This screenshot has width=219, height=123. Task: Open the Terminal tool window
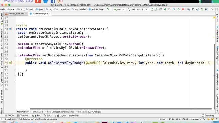(x=23, y=115)
